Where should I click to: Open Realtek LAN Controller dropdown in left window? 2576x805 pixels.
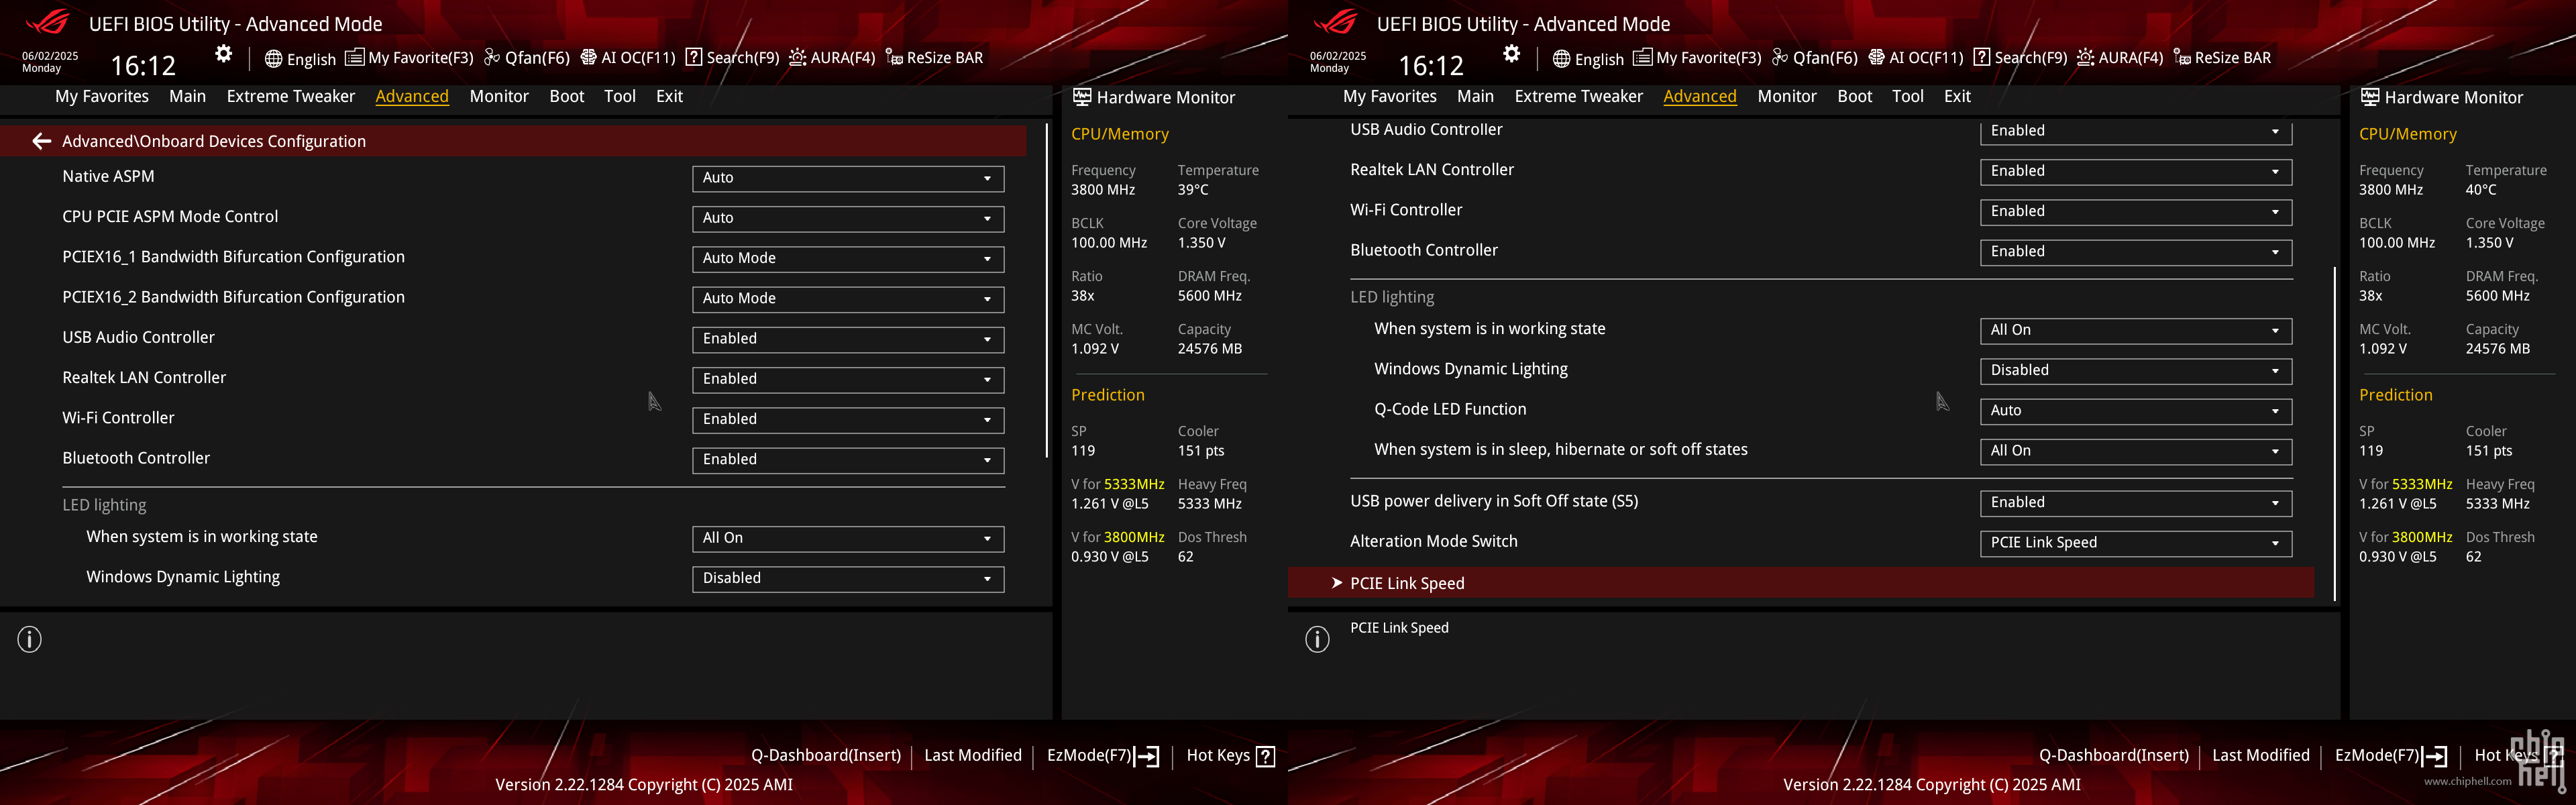click(x=848, y=379)
